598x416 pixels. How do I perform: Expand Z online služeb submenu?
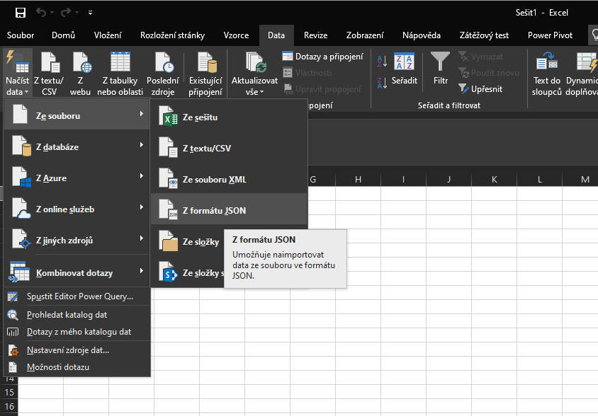coord(77,209)
